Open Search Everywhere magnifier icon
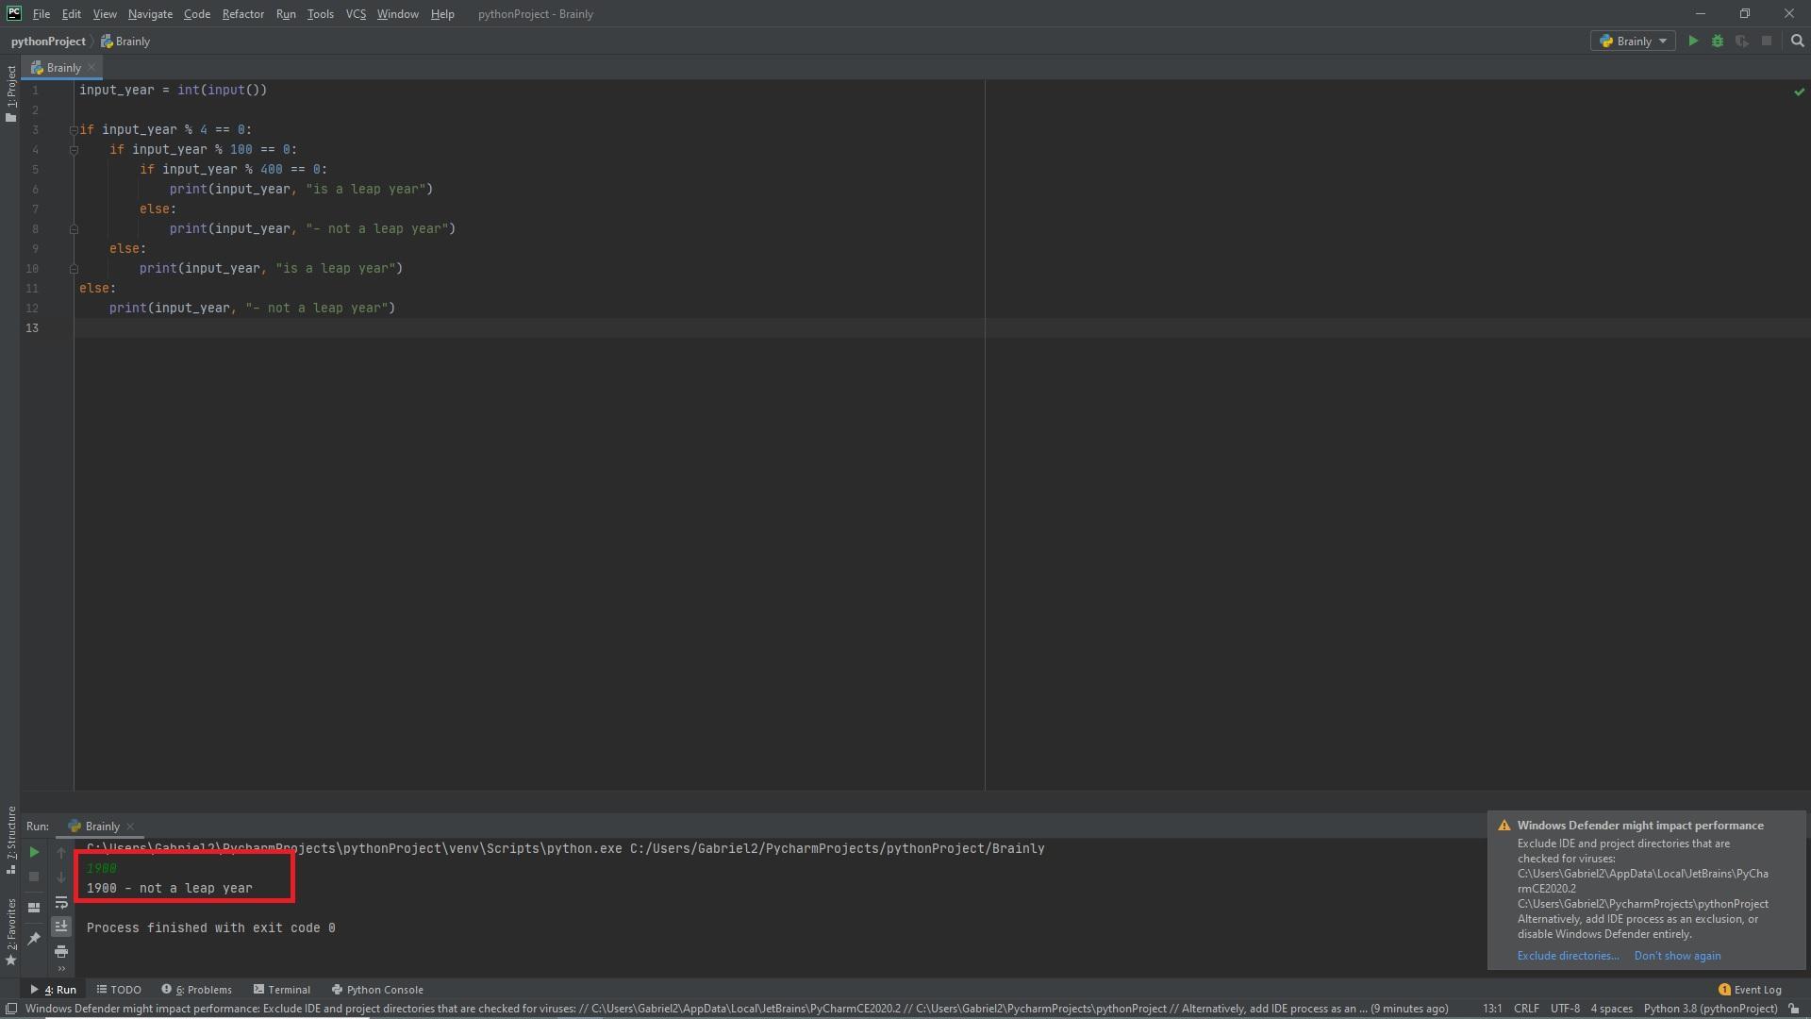This screenshot has height=1019, width=1811. point(1797,42)
